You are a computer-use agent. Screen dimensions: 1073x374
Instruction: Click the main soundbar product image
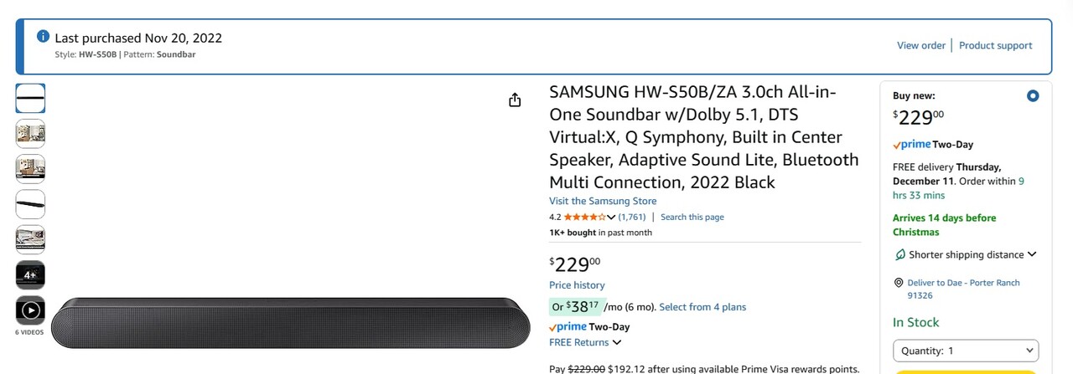point(291,322)
